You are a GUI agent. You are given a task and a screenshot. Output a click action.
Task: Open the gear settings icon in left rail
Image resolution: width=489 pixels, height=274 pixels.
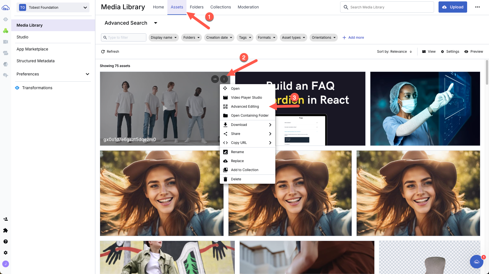click(x=6, y=253)
